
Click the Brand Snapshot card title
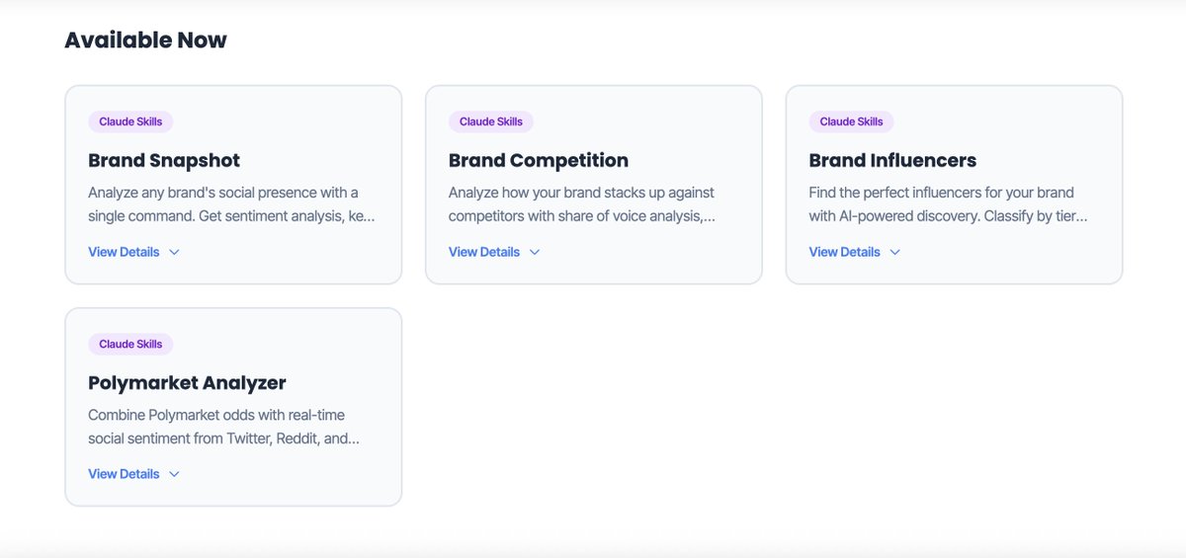coord(164,160)
